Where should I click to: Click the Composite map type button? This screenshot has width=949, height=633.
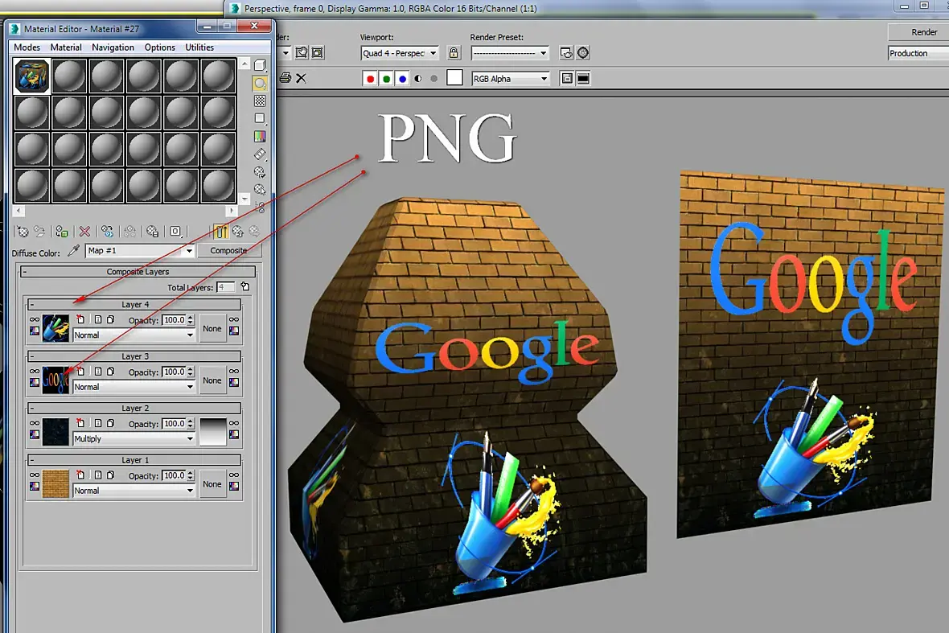coord(228,250)
